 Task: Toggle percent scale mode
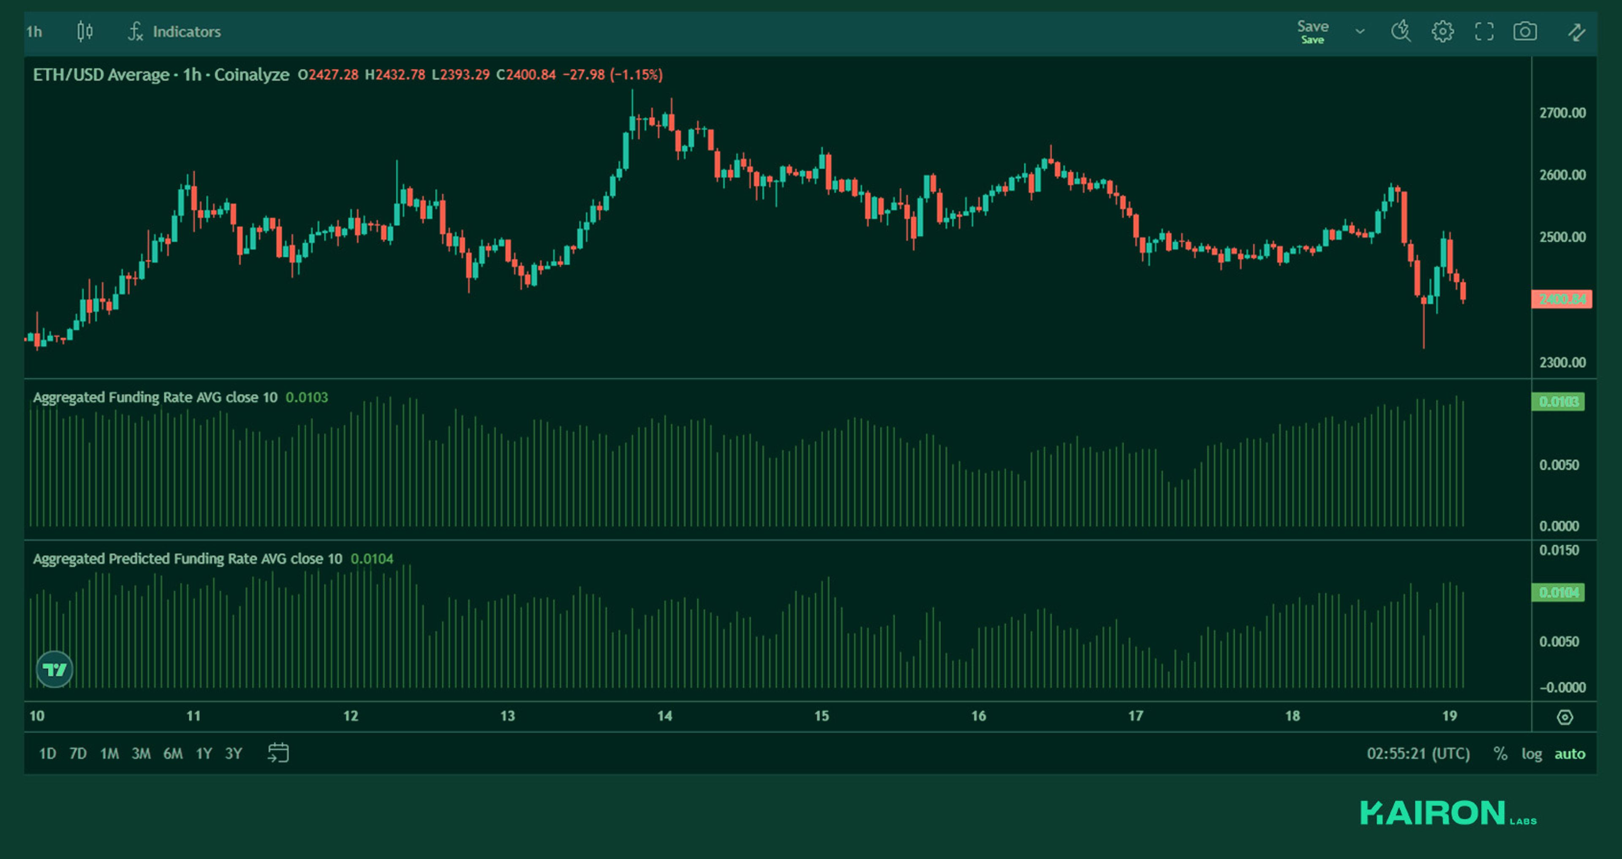1500,753
